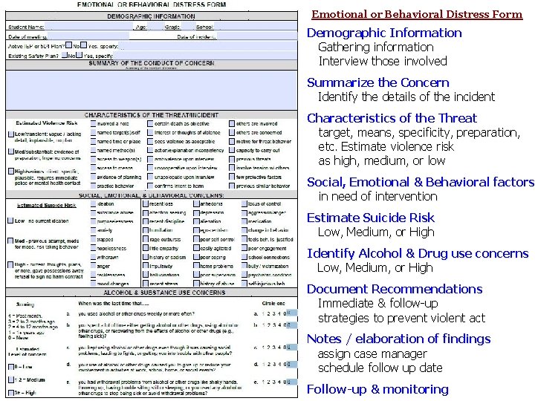Tick the 'rage outbursts' checkbox

coord(146,239)
